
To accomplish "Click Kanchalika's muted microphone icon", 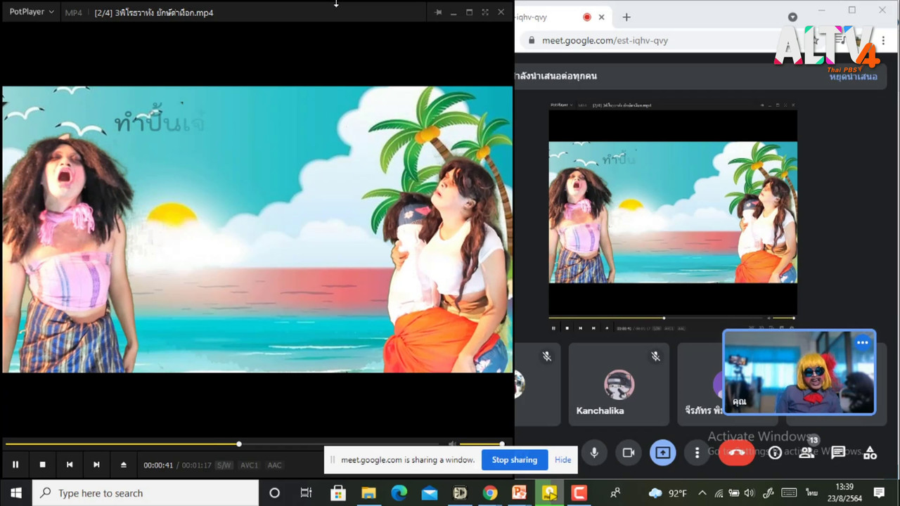I will (655, 357).
